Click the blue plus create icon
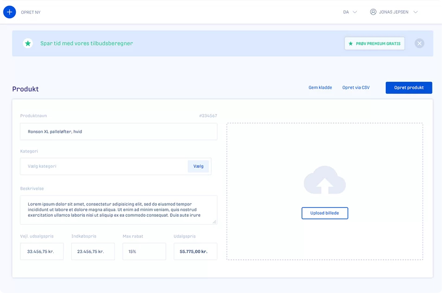The width and height of the screenshot is (442, 293). point(9,12)
